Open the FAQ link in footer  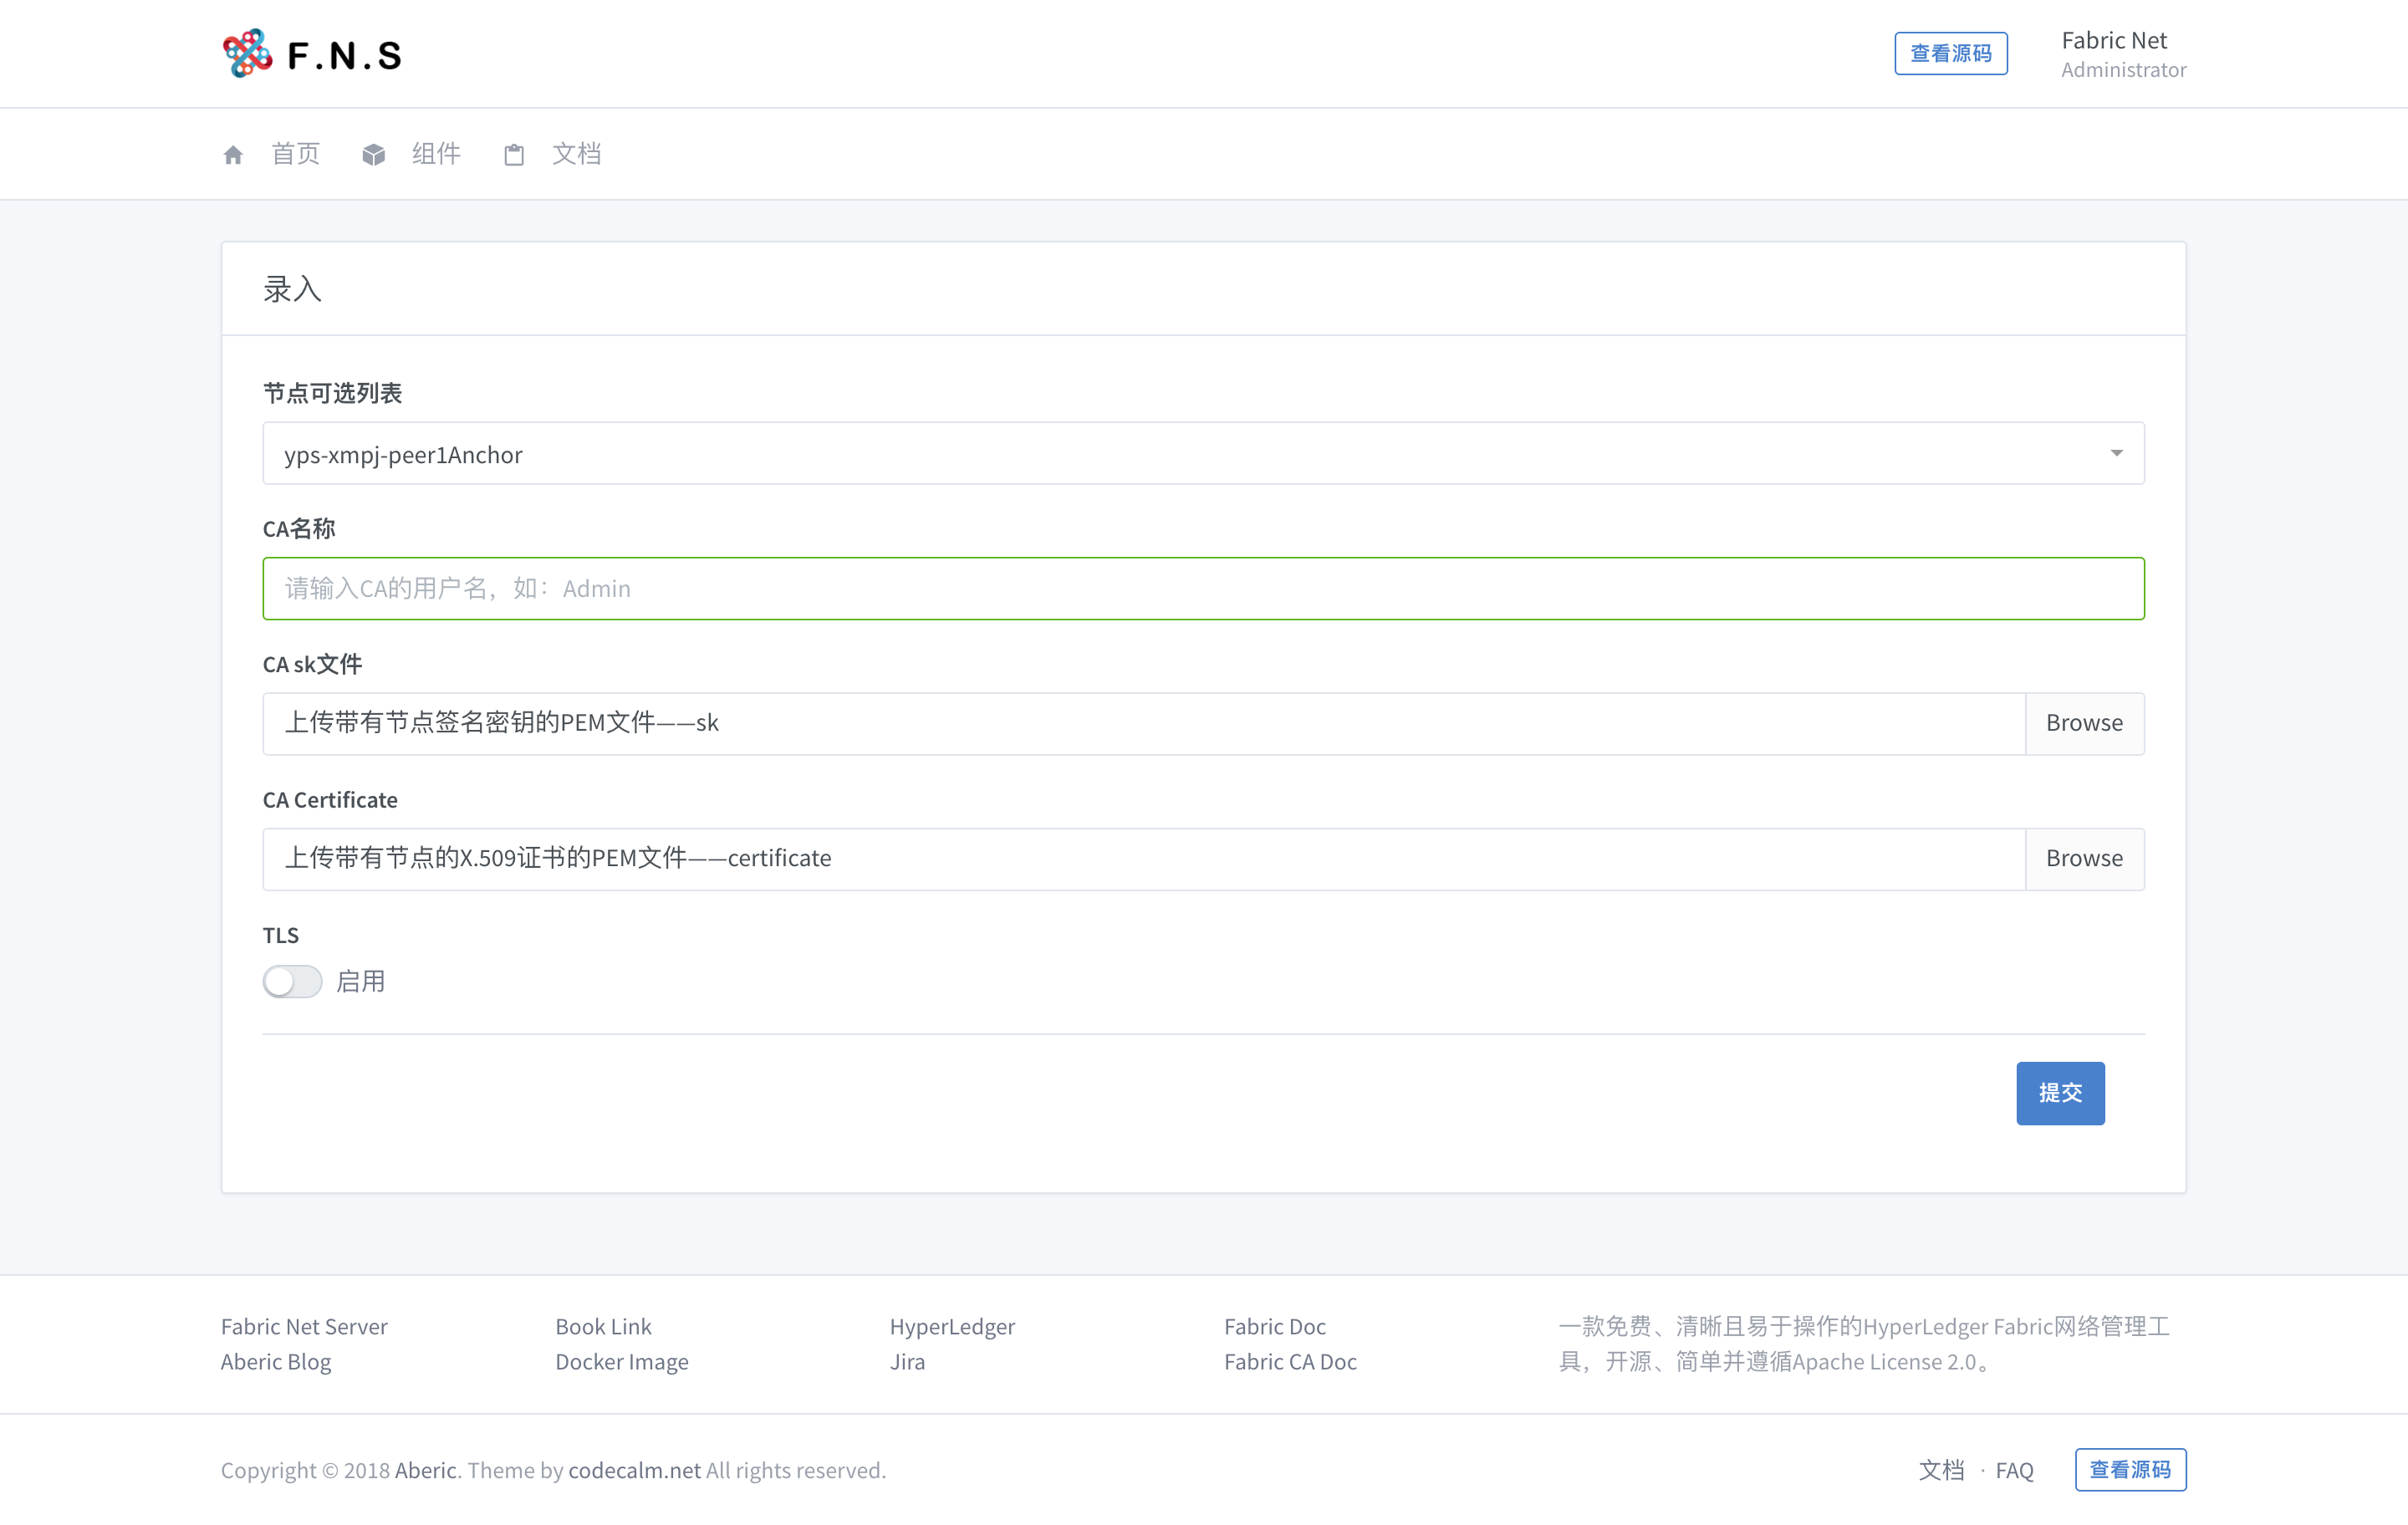pyautogui.click(x=2014, y=1470)
